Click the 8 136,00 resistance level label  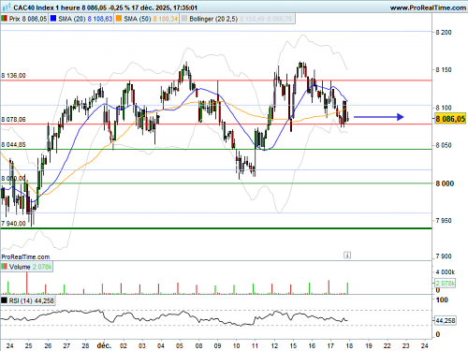click(x=13, y=76)
